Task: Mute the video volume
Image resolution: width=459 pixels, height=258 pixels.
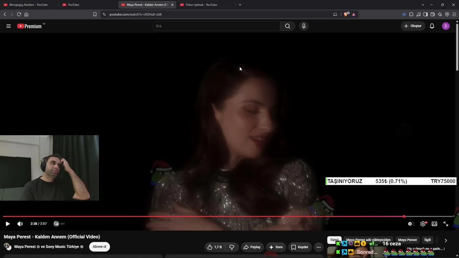Action: [20, 224]
